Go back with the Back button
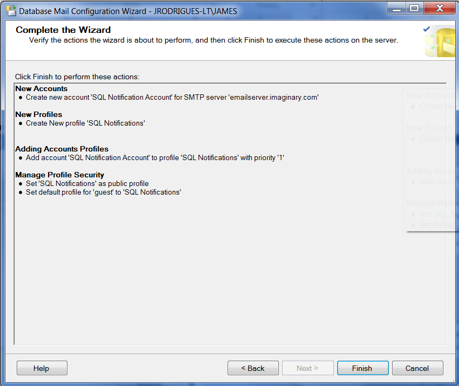459x386 pixels. point(253,368)
